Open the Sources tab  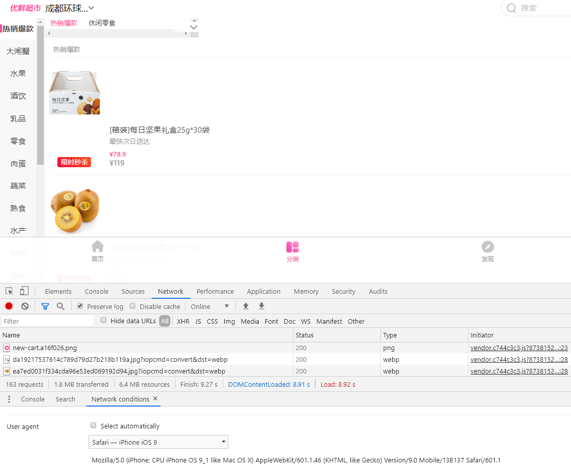(133, 292)
